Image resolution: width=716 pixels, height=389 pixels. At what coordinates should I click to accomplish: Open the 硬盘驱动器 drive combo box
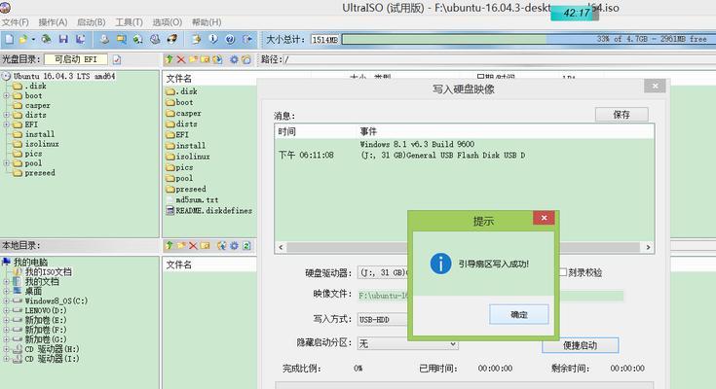pos(382,272)
